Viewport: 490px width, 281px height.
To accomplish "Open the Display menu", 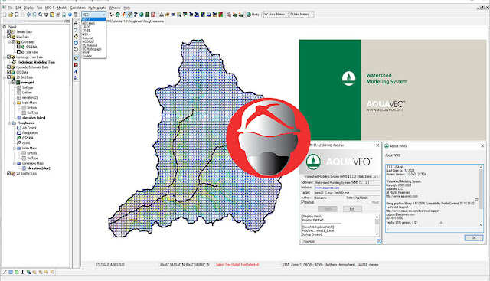I will point(28,8).
